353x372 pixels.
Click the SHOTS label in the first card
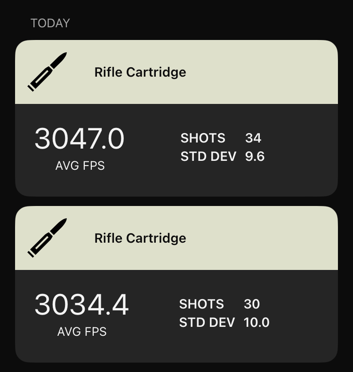203,138
